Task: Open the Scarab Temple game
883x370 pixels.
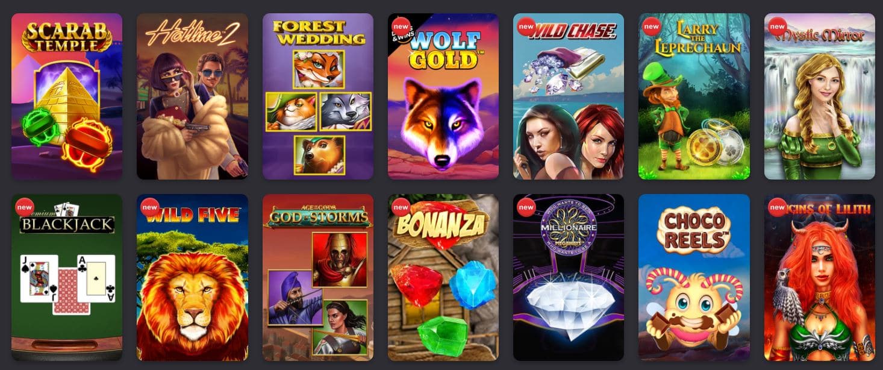Action: pyautogui.click(x=67, y=96)
